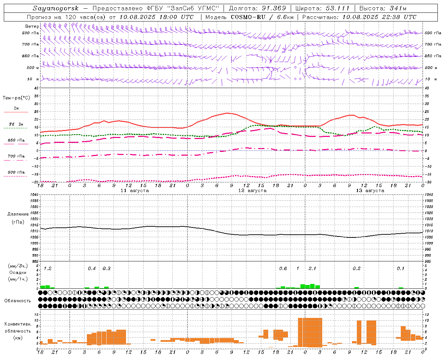
Task: Click the 0.6 precipitation total value
Action: coord(283,269)
